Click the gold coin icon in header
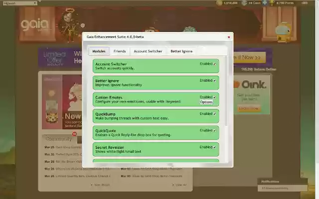This screenshot has height=199, width=319. pos(219,3)
